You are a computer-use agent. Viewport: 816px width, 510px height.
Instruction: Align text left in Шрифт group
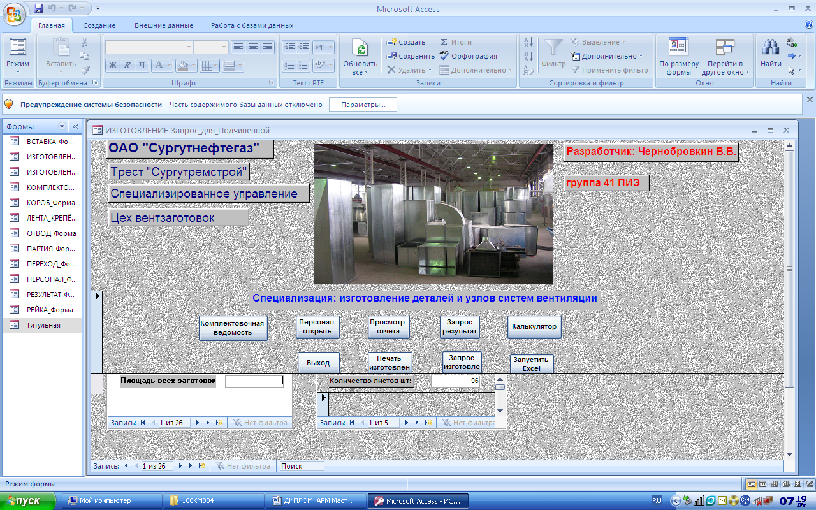[238, 47]
